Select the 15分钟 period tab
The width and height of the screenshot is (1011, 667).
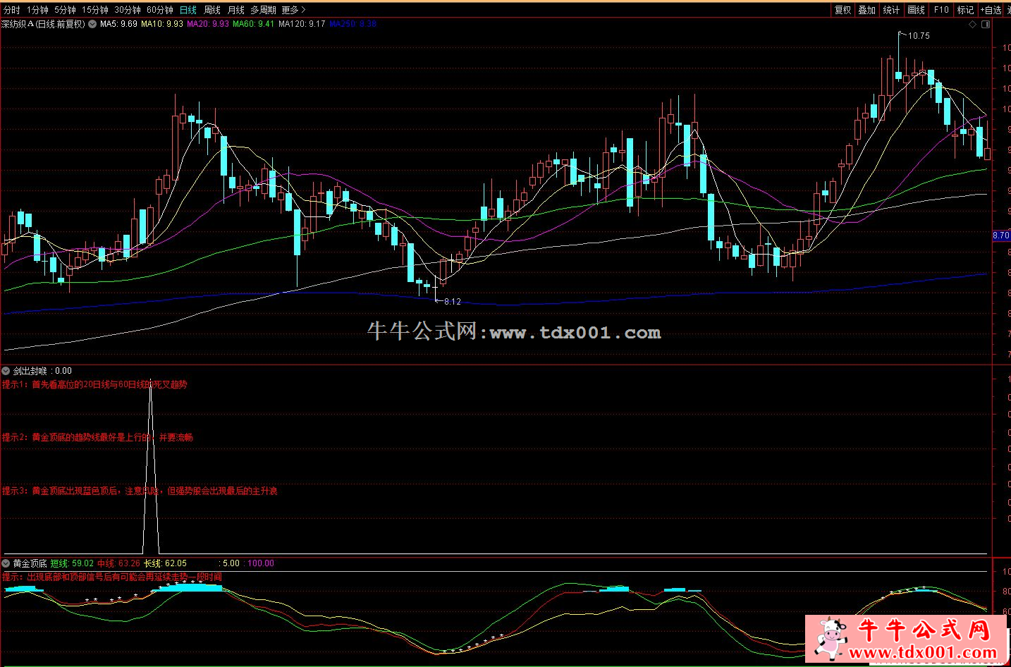(x=94, y=10)
